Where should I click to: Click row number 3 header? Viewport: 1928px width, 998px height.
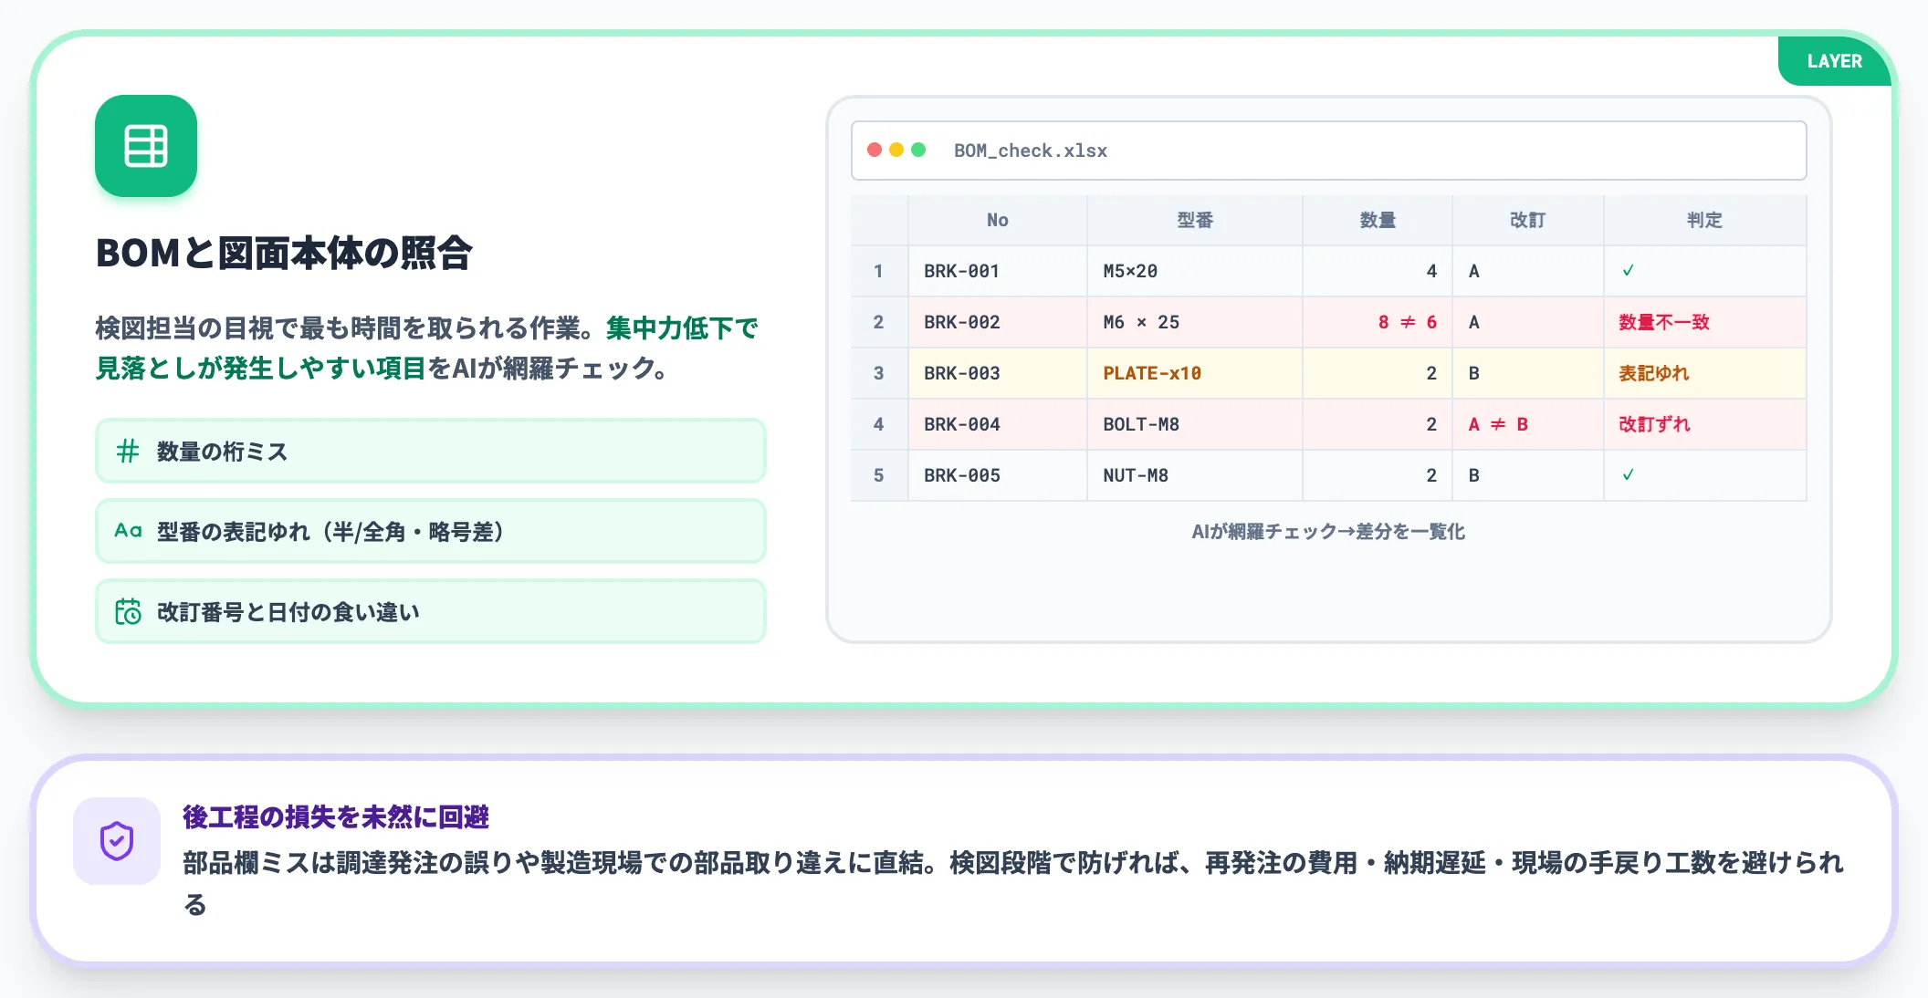[x=879, y=373]
